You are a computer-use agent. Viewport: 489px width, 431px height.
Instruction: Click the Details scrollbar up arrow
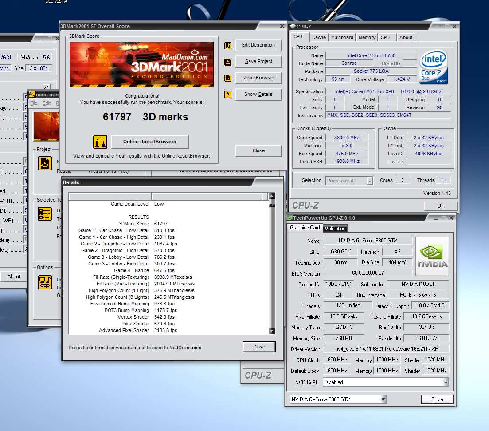pos(272,196)
